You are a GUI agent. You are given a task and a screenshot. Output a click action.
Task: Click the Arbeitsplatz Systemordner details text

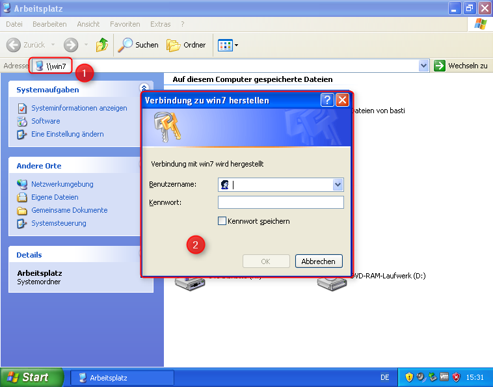[x=40, y=277]
